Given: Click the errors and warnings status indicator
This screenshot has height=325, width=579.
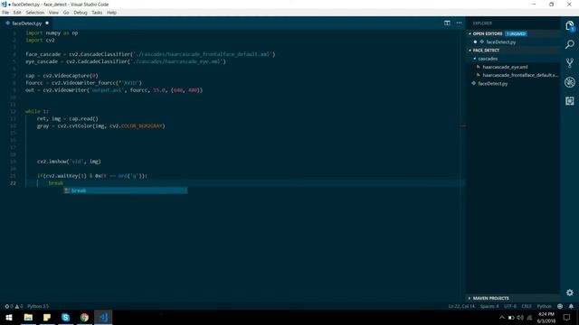Looking at the screenshot, I should click(14, 306).
